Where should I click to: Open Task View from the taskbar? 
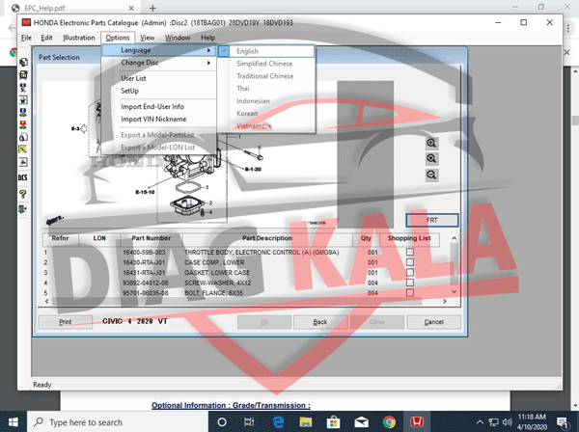pyautogui.click(x=249, y=421)
